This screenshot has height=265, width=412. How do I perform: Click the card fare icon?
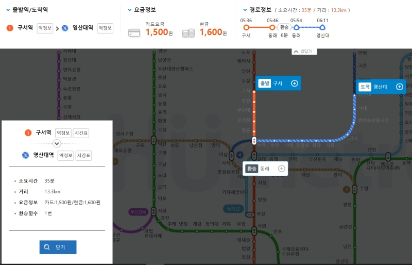coord(134,33)
